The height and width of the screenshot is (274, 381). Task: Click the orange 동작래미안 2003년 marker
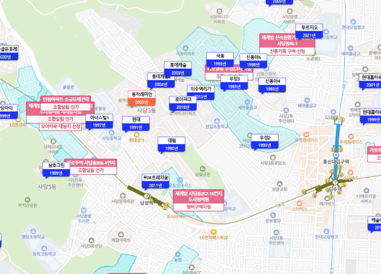click(x=142, y=98)
